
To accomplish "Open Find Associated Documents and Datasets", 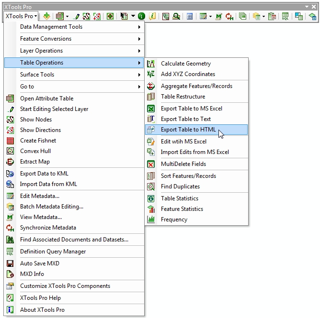I will pyautogui.click(x=74, y=240).
